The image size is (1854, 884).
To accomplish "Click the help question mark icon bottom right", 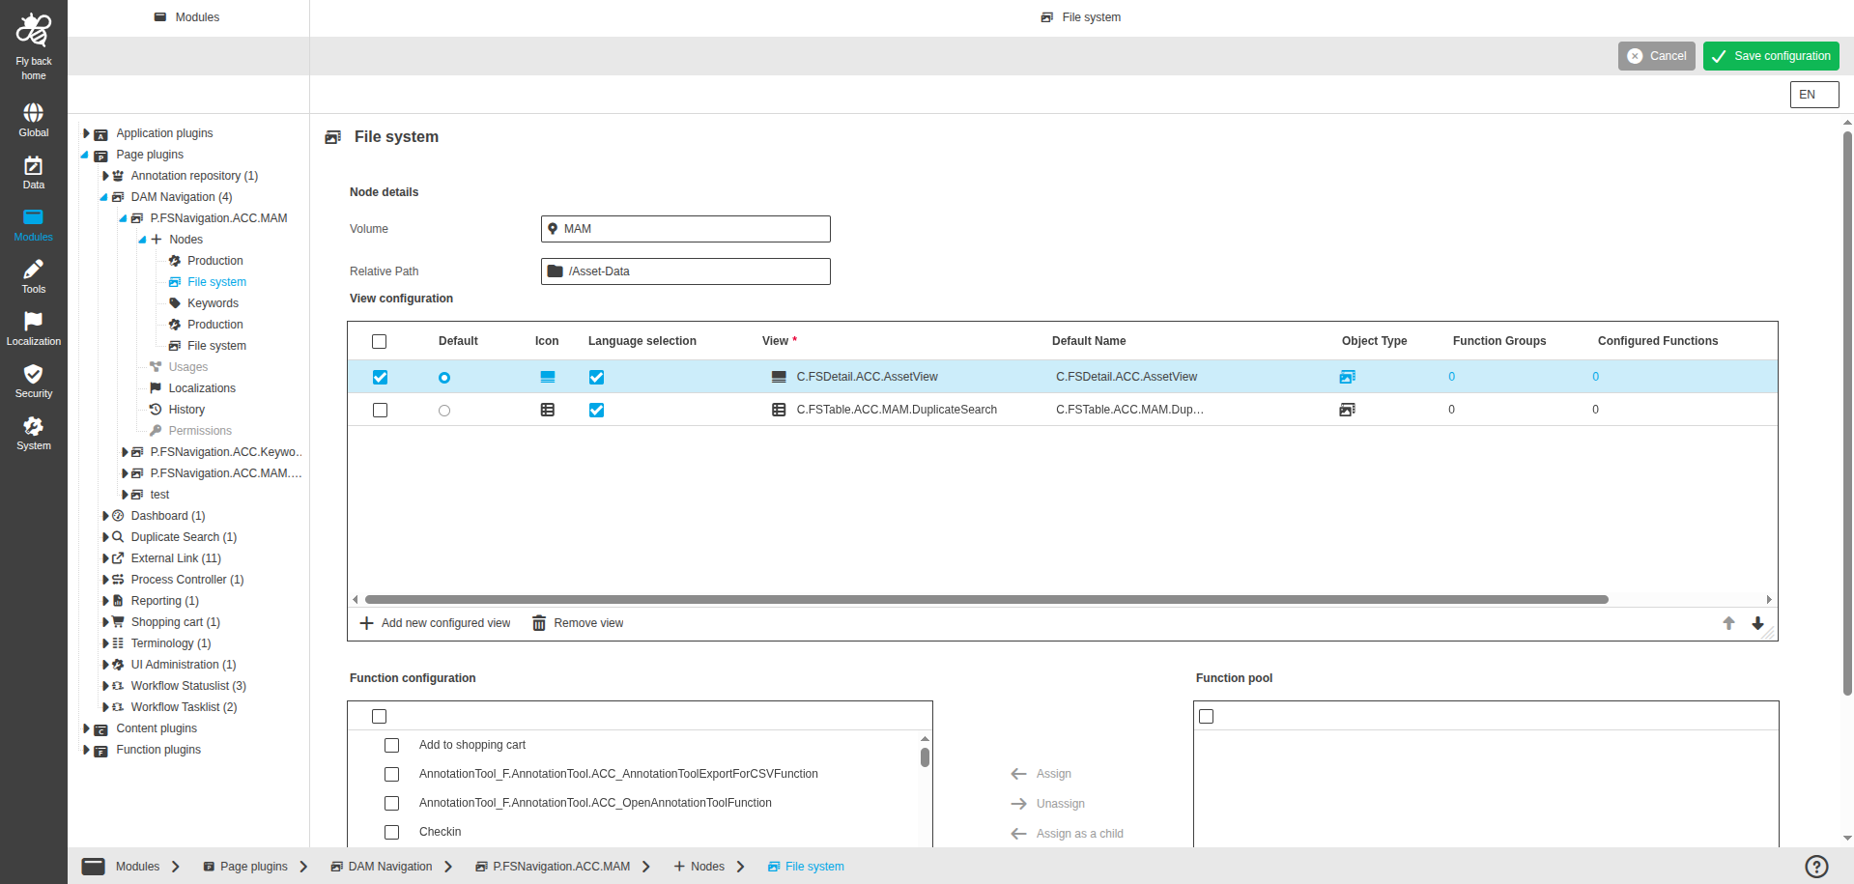I will [x=1817, y=867].
